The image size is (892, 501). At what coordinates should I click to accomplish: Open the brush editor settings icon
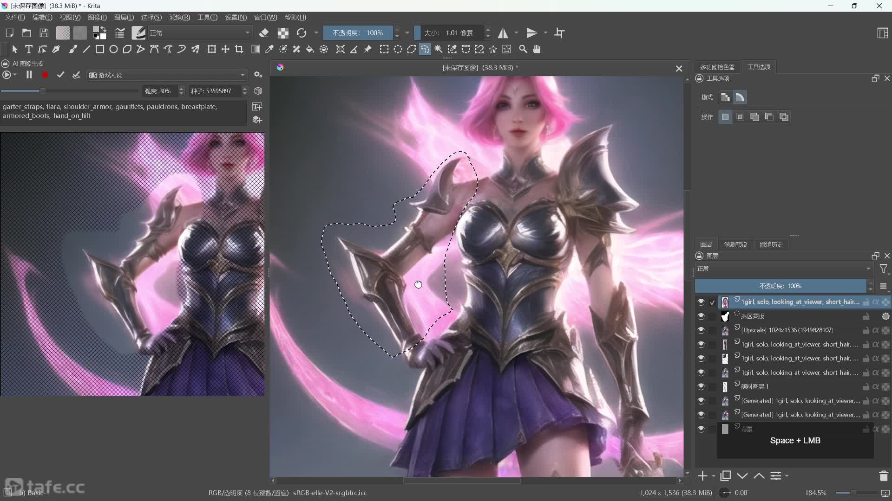(x=120, y=33)
